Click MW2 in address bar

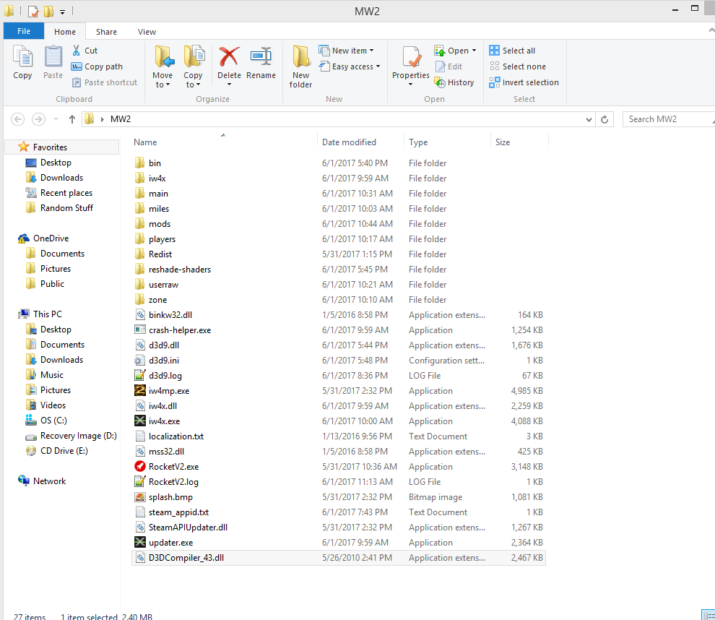coord(121,119)
